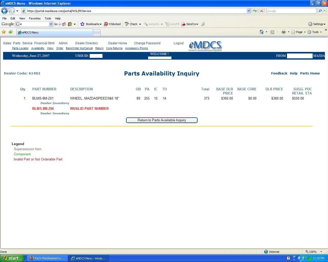Open the Send to menu

click(190, 24)
